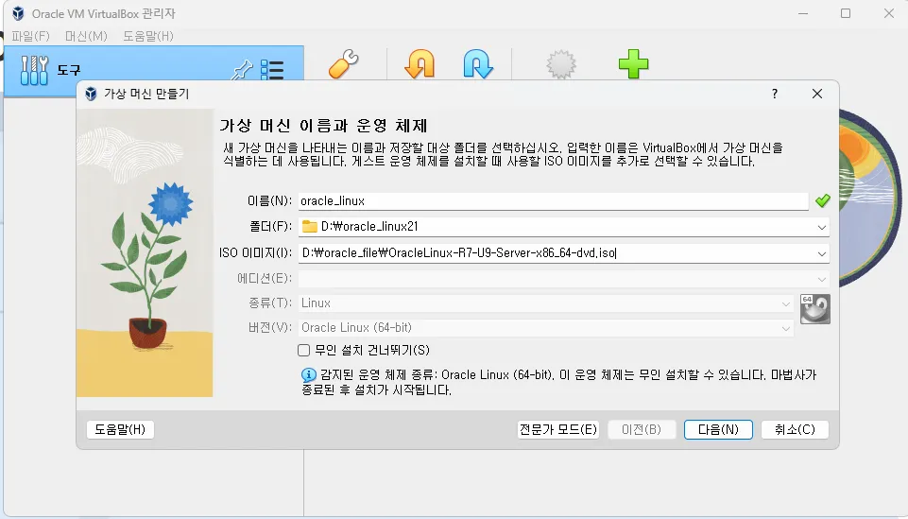Close the Create Virtual Machine dialog

pyautogui.click(x=817, y=94)
